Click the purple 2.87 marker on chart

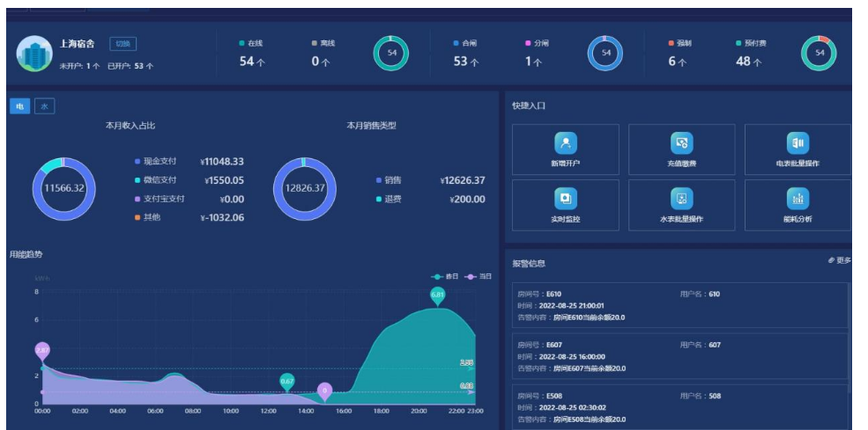tap(41, 351)
